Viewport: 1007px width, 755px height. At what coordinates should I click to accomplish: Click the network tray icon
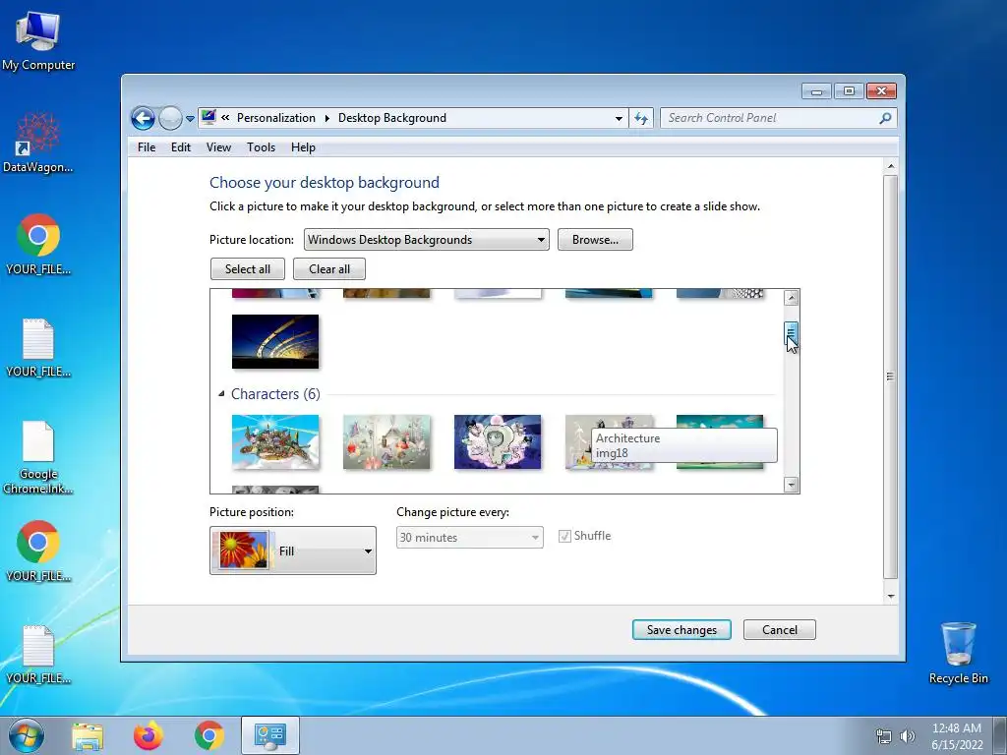click(x=884, y=736)
